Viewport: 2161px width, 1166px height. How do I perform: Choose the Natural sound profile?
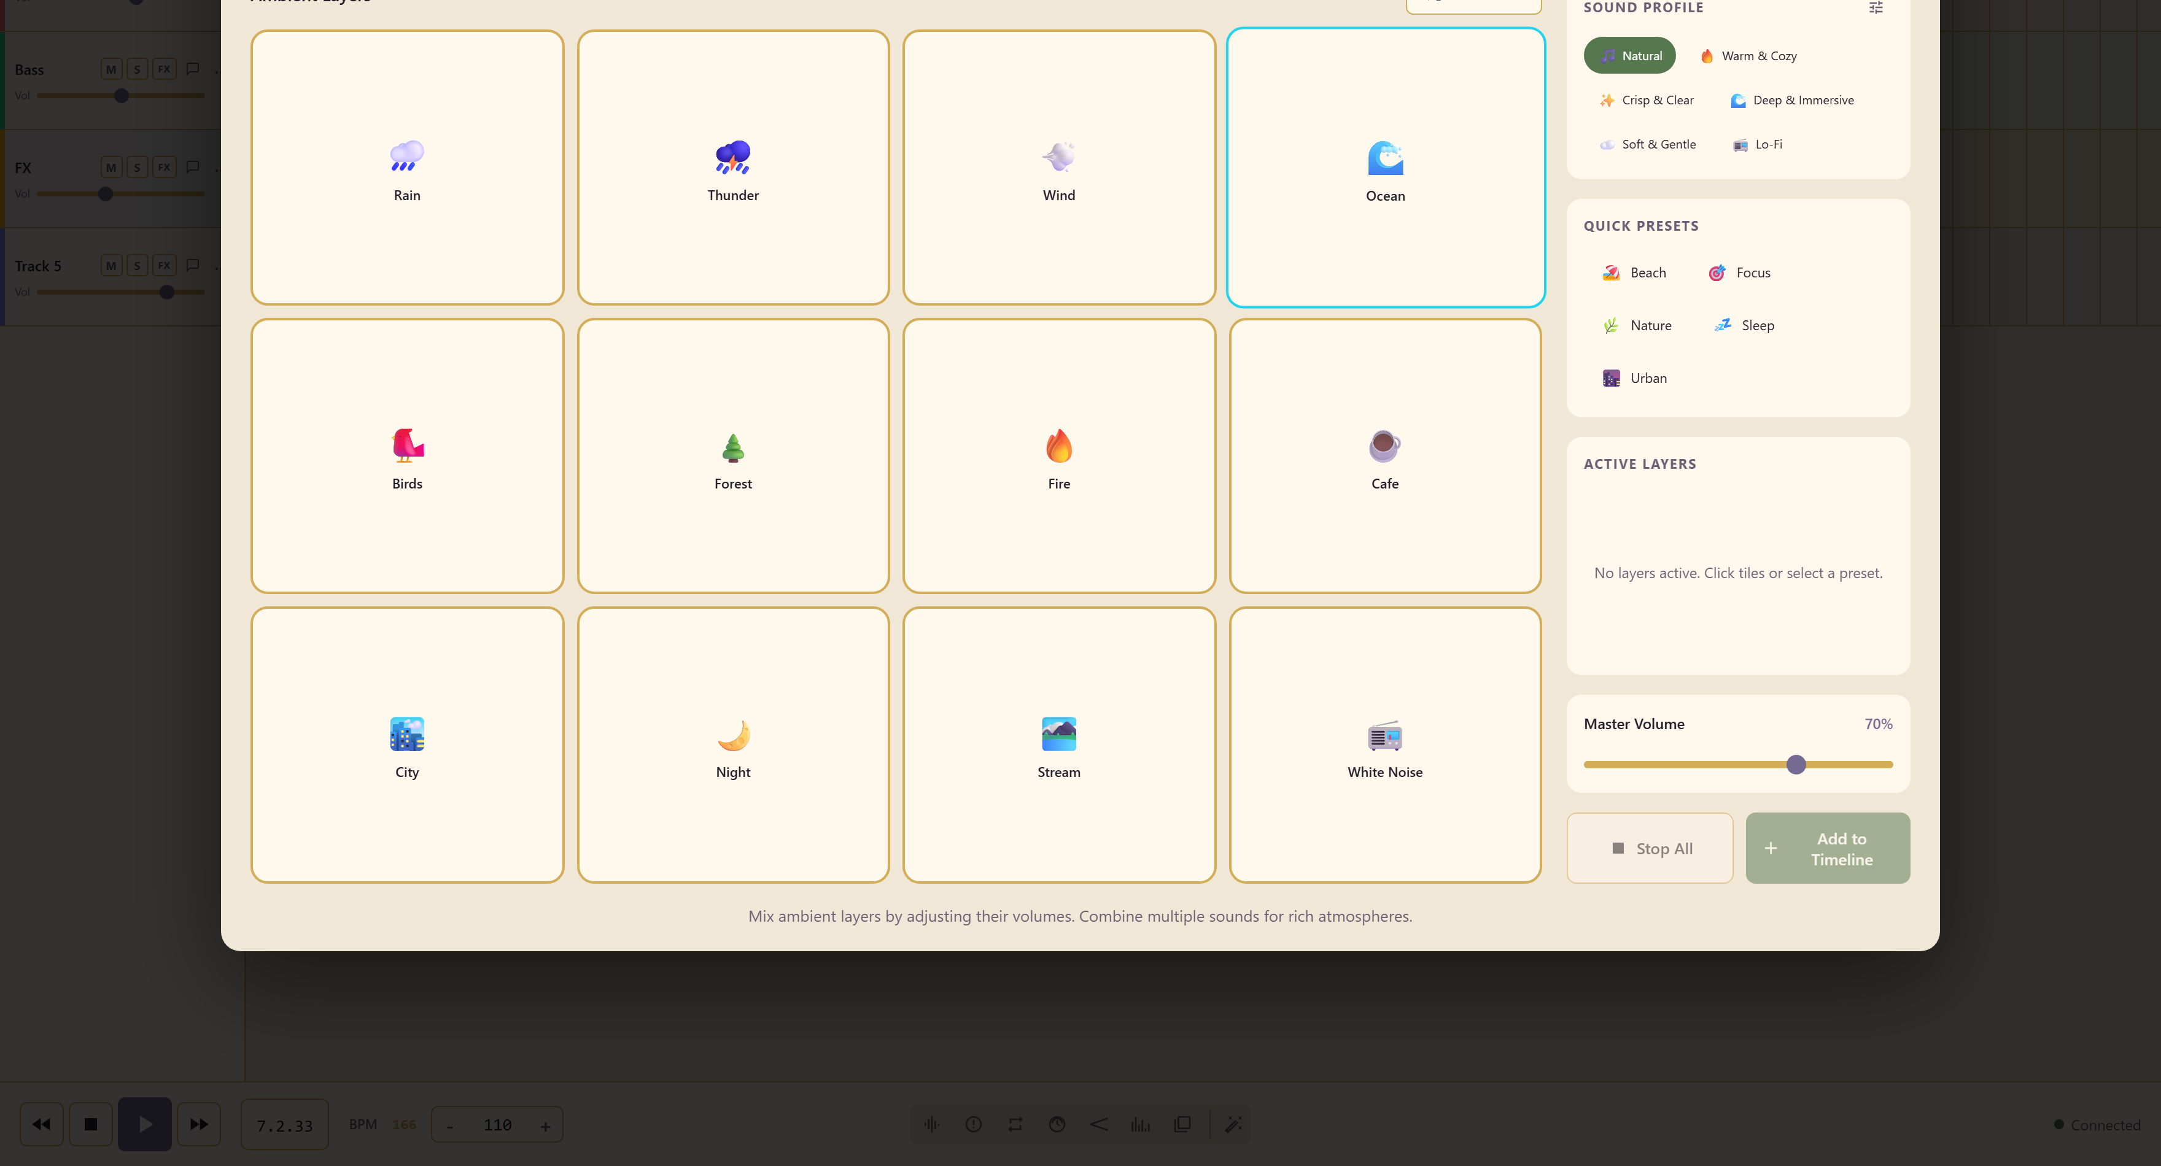(1629, 55)
